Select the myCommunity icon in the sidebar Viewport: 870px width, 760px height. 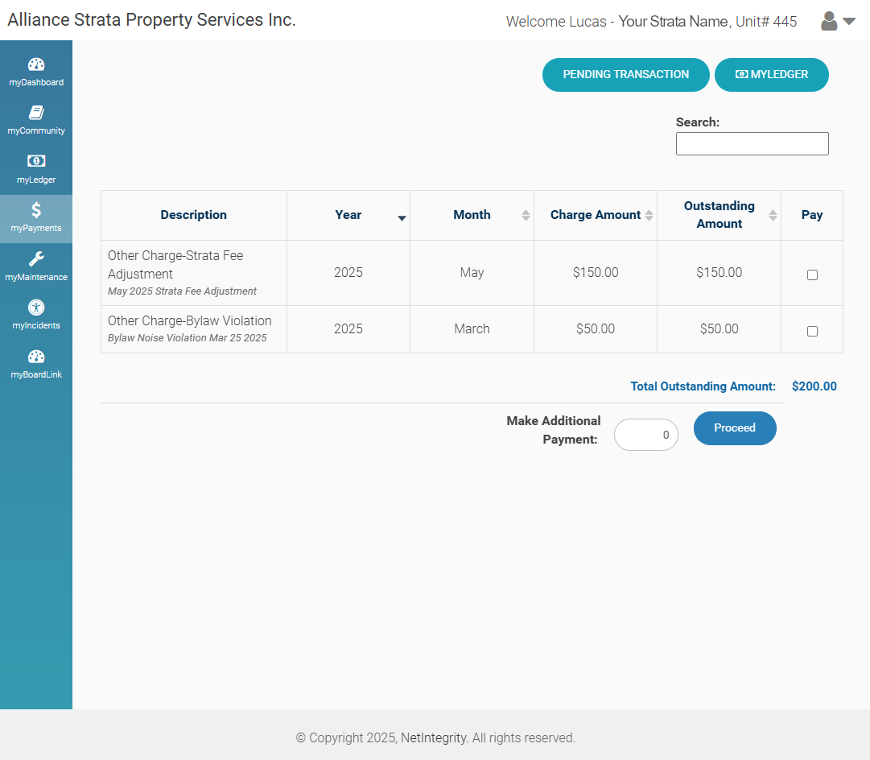coord(36,119)
